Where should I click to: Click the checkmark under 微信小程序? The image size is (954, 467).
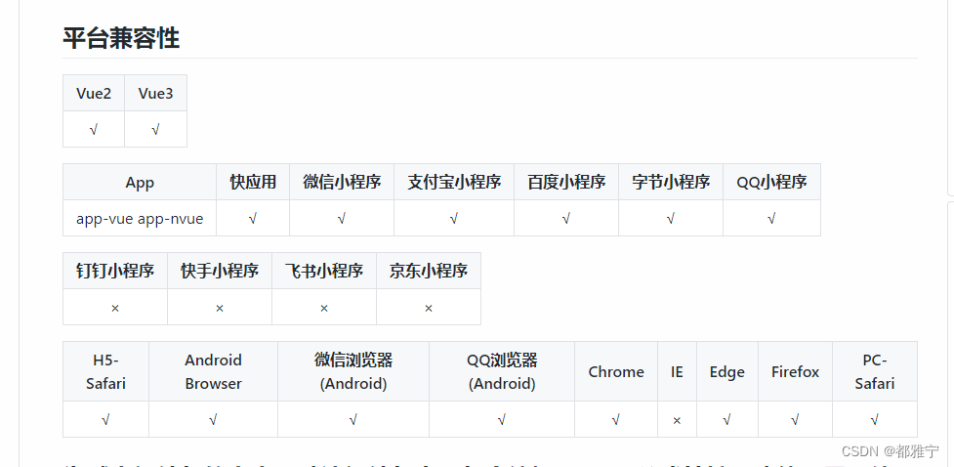point(342,219)
